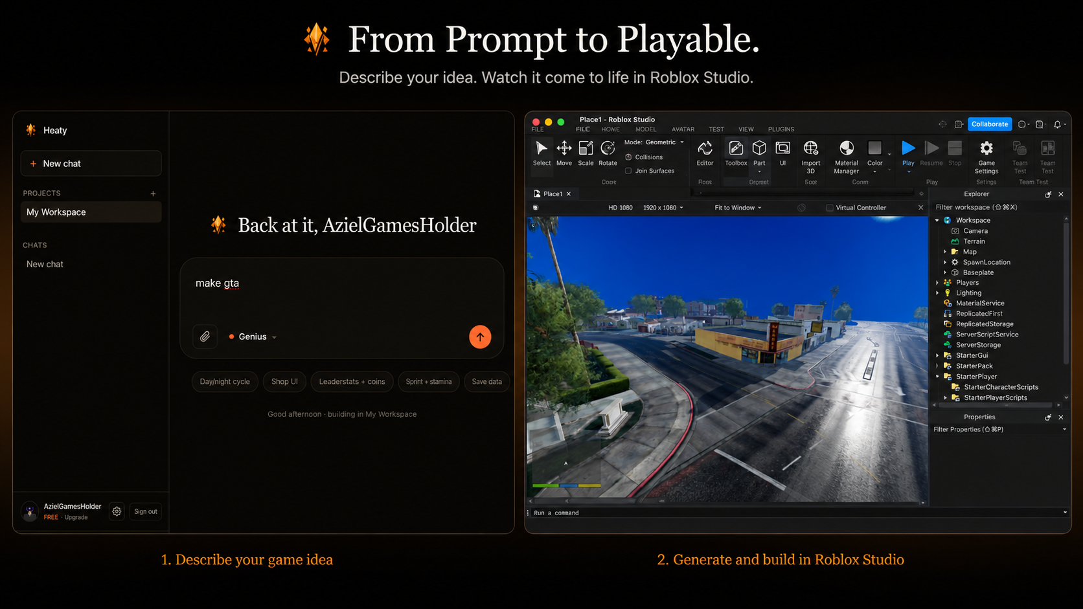Open the HOME ribbon tab
The height and width of the screenshot is (609, 1083).
tap(610, 129)
